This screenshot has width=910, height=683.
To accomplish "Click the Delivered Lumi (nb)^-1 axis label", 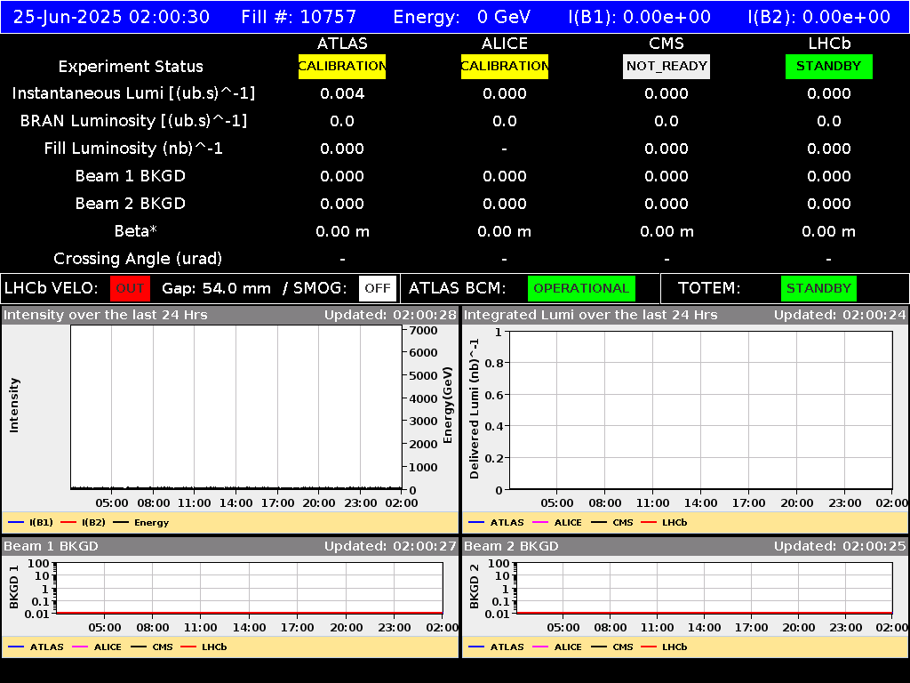I will point(475,409).
